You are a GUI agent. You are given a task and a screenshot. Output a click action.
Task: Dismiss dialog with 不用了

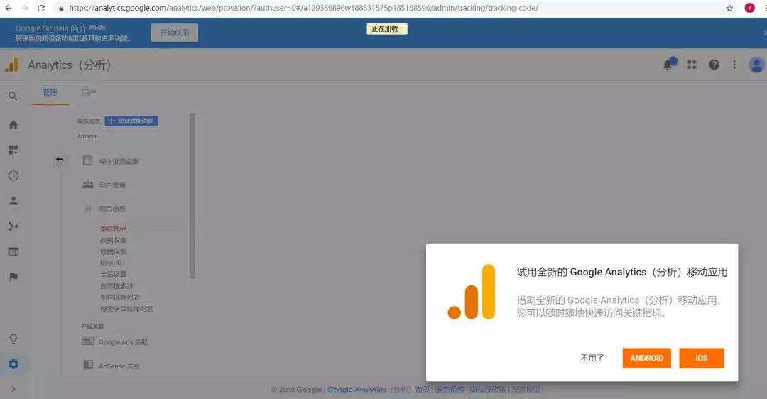click(592, 358)
